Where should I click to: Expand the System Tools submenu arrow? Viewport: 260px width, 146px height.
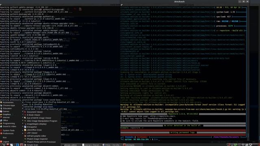(23, 131)
